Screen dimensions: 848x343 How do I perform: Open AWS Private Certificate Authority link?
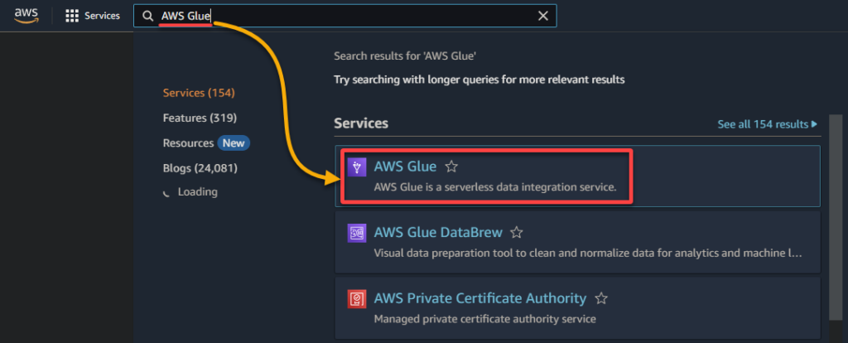coord(479,298)
